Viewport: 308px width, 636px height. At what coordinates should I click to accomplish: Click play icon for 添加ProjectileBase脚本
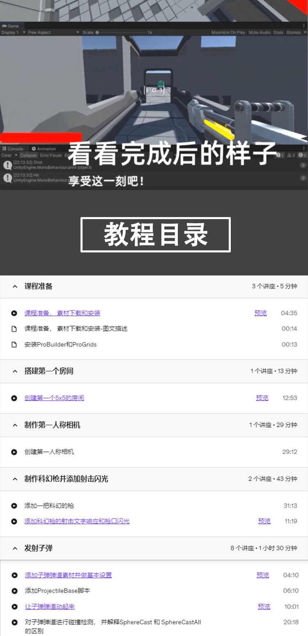coord(14,591)
